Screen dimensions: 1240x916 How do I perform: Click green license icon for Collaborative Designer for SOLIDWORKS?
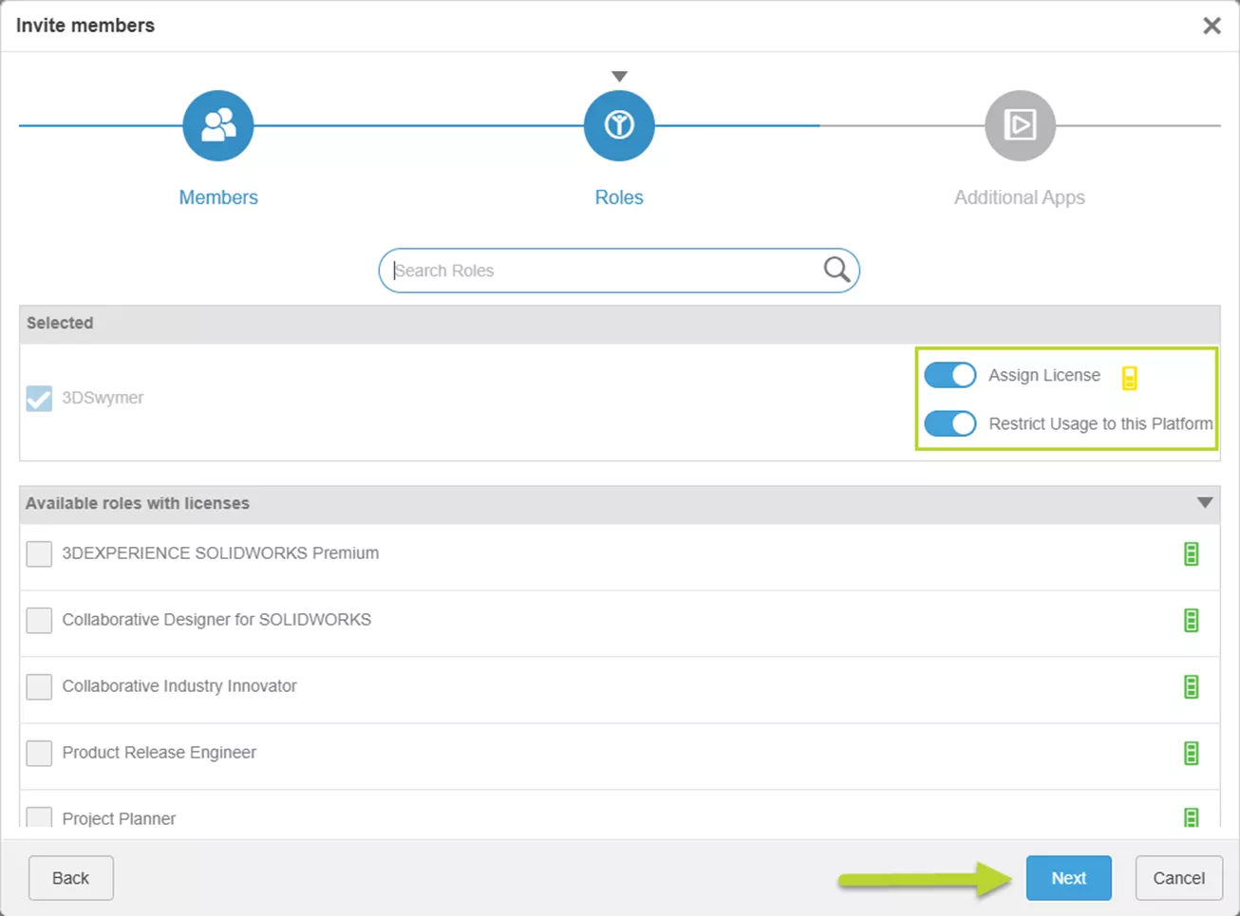1191,620
